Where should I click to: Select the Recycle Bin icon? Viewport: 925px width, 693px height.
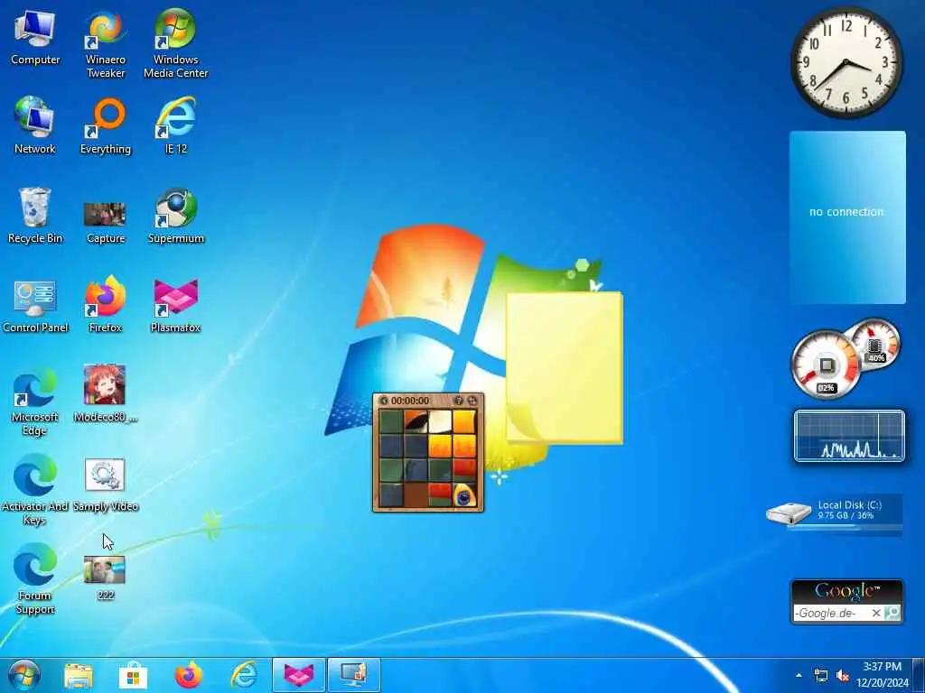point(35,216)
